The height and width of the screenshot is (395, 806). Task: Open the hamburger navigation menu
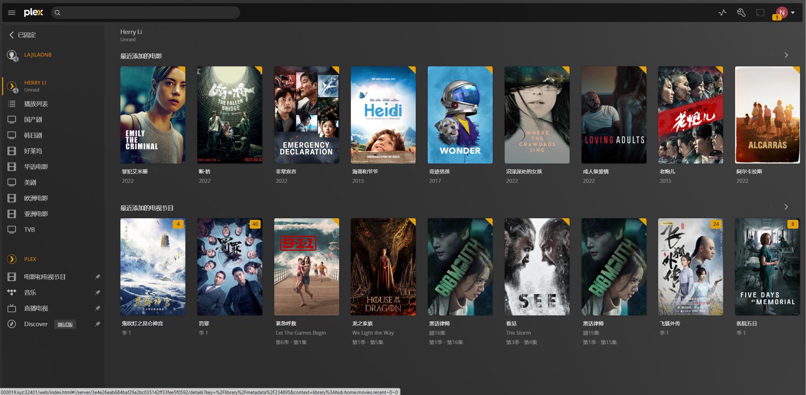pos(12,13)
